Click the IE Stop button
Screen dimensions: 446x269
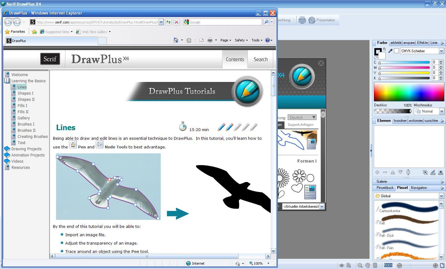(176, 22)
